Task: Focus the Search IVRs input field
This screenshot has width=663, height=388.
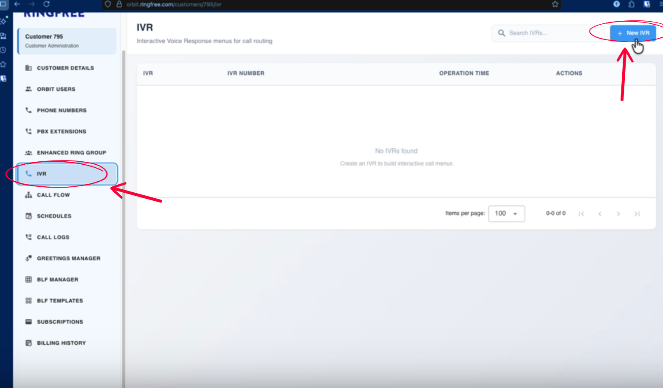Action: pos(548,33)
